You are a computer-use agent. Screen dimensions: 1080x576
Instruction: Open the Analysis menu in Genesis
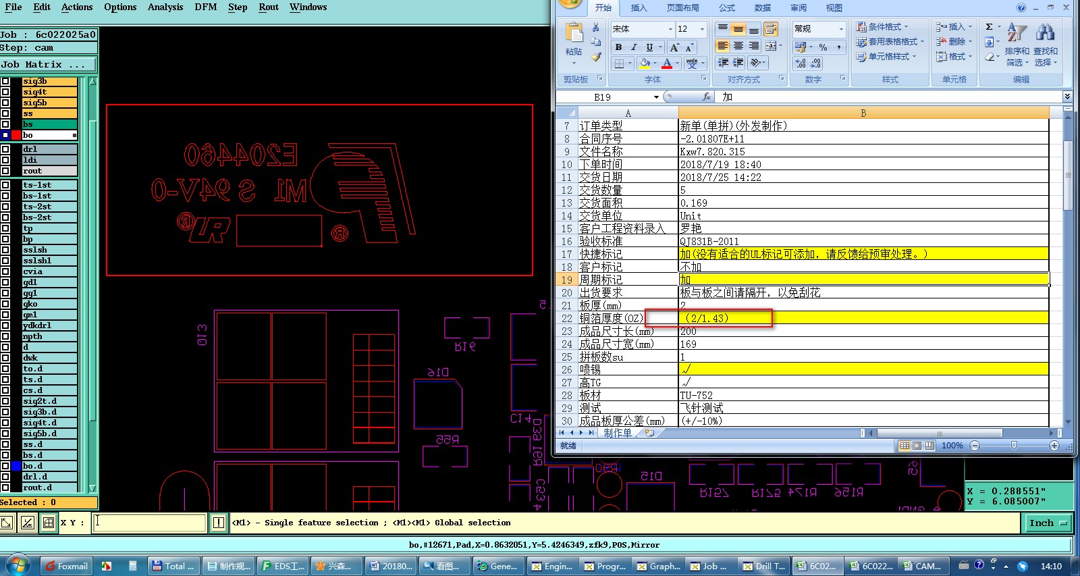coord(165,7)
